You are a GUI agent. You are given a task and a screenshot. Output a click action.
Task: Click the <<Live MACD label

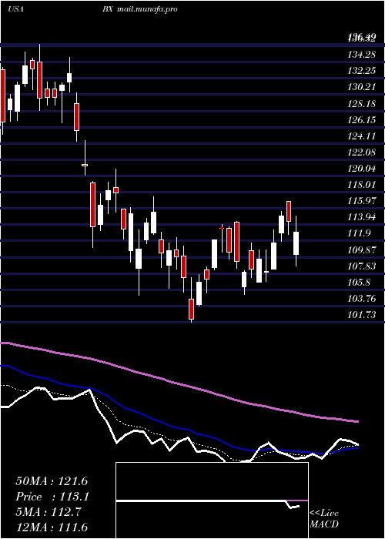click(324, 519)
